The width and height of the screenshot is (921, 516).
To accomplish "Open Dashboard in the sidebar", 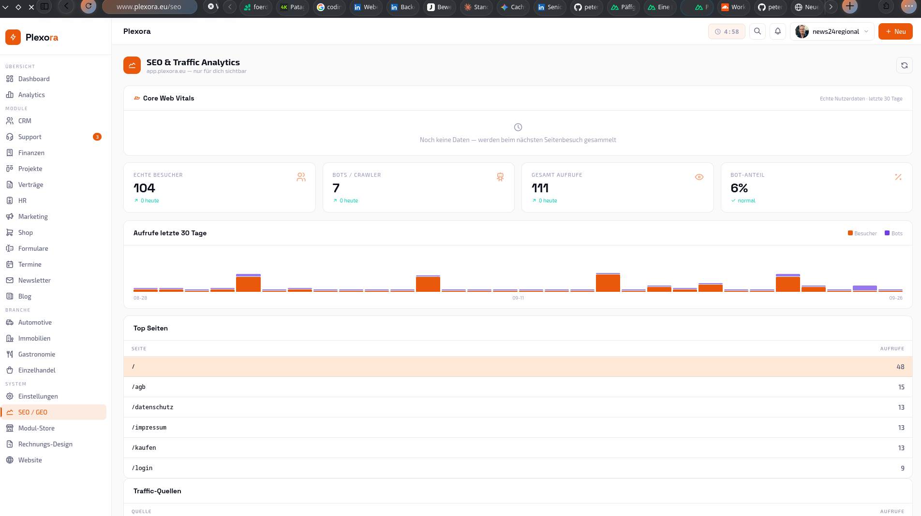I will point(53,79).
